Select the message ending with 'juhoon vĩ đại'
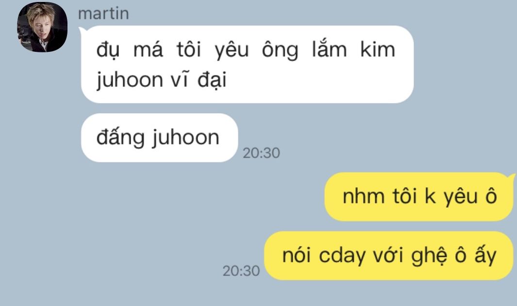Screen dimensions: 517x306 tap(247, 64)
